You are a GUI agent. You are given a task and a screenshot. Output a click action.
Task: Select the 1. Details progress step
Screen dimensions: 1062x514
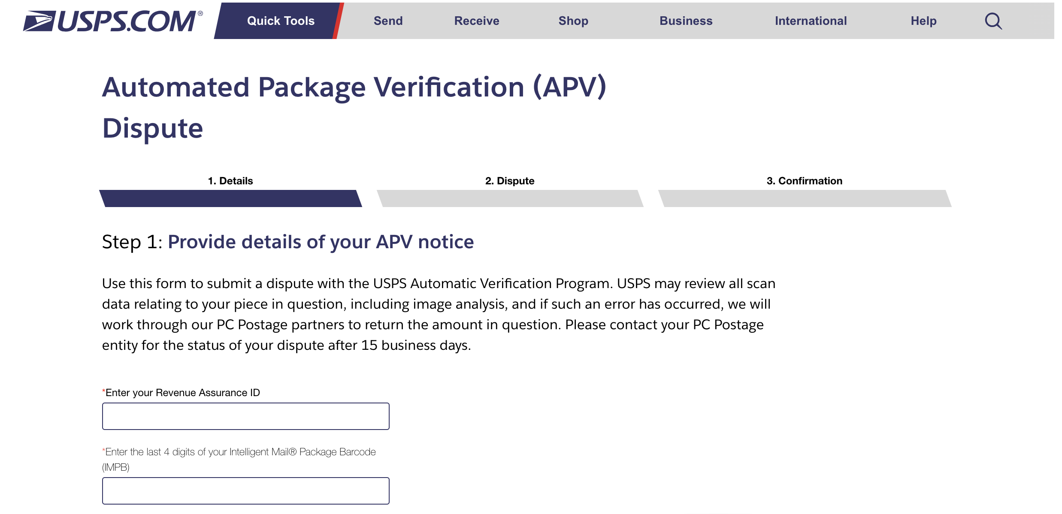[230, 180]
